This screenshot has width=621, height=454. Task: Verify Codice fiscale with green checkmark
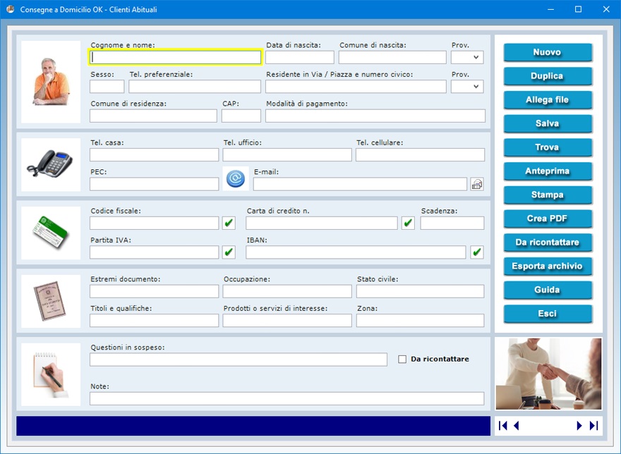pyautogui.click(x=229, y=223)
